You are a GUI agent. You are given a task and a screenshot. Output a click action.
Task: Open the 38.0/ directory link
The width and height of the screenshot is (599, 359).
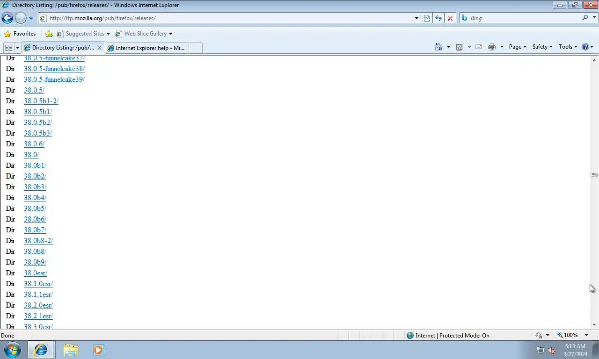coord(31,155)
